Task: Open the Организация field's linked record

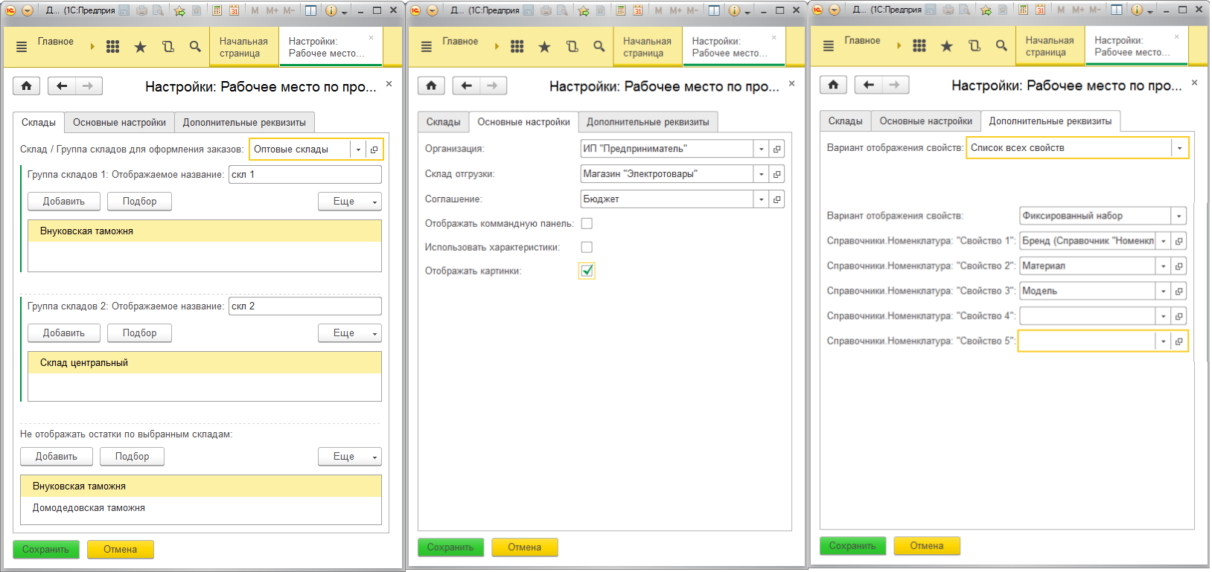Action: click(x=777, y=149)
